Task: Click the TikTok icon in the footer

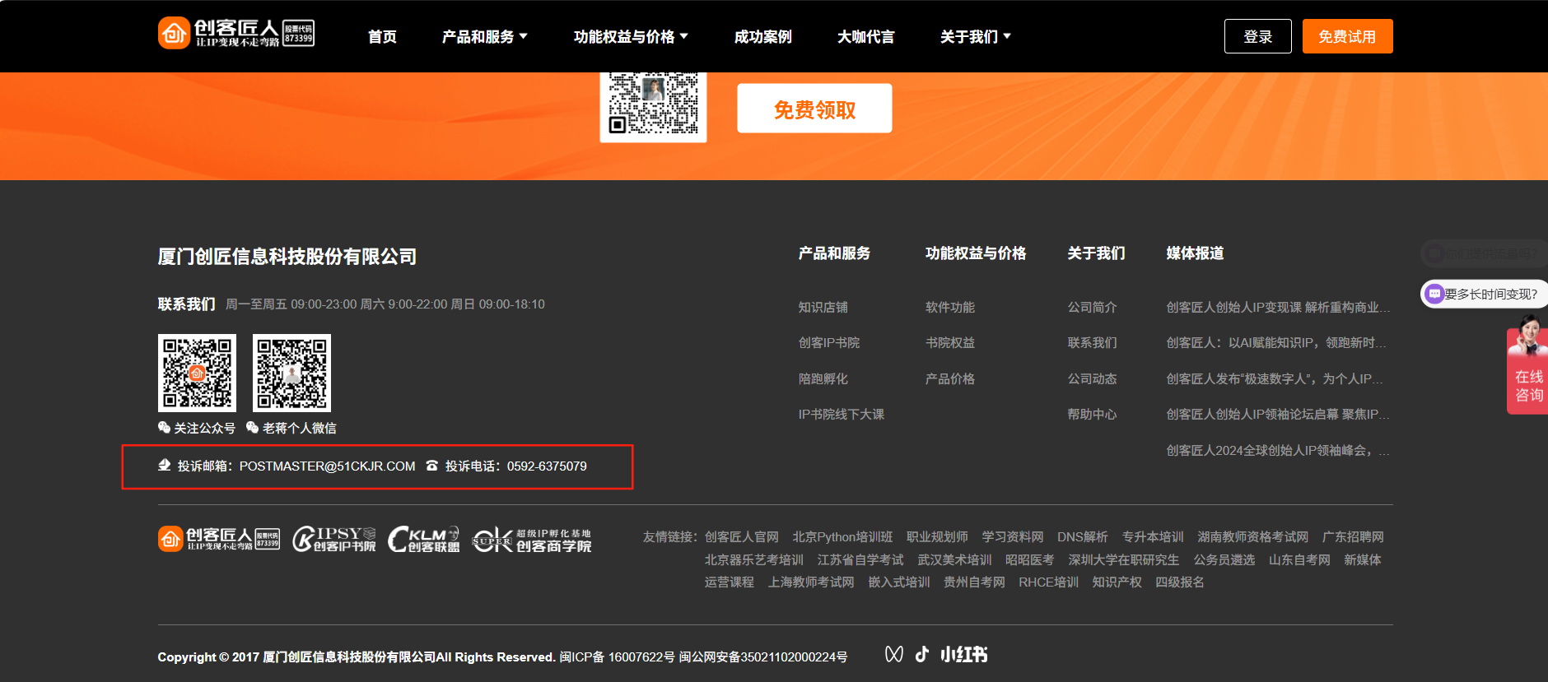Action: 922,654
